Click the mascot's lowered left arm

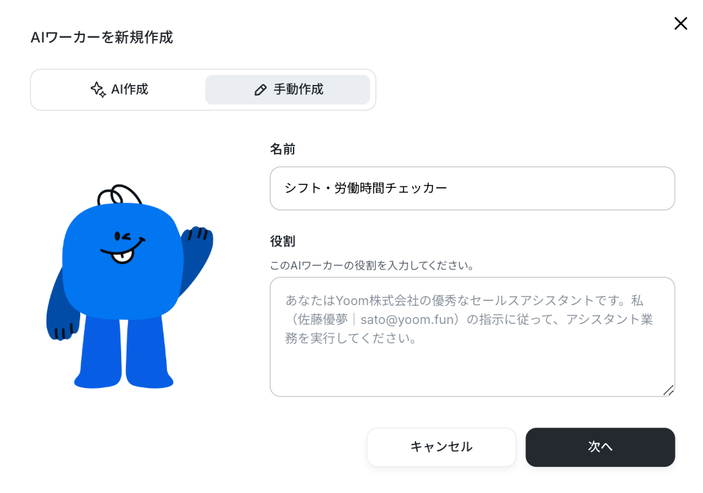pyautogui.click(x=61, y=310)
